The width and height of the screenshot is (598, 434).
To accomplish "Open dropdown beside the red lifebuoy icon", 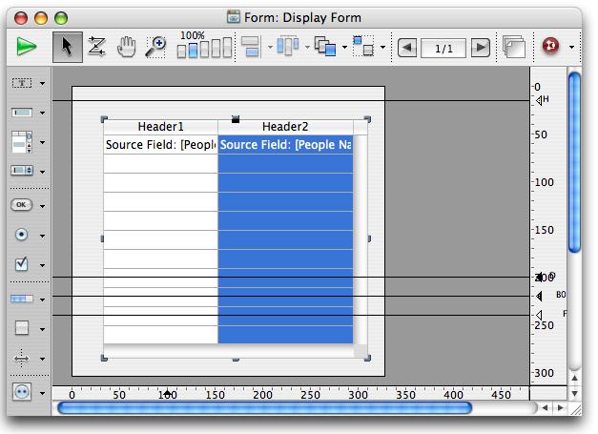I will point(572,47).
